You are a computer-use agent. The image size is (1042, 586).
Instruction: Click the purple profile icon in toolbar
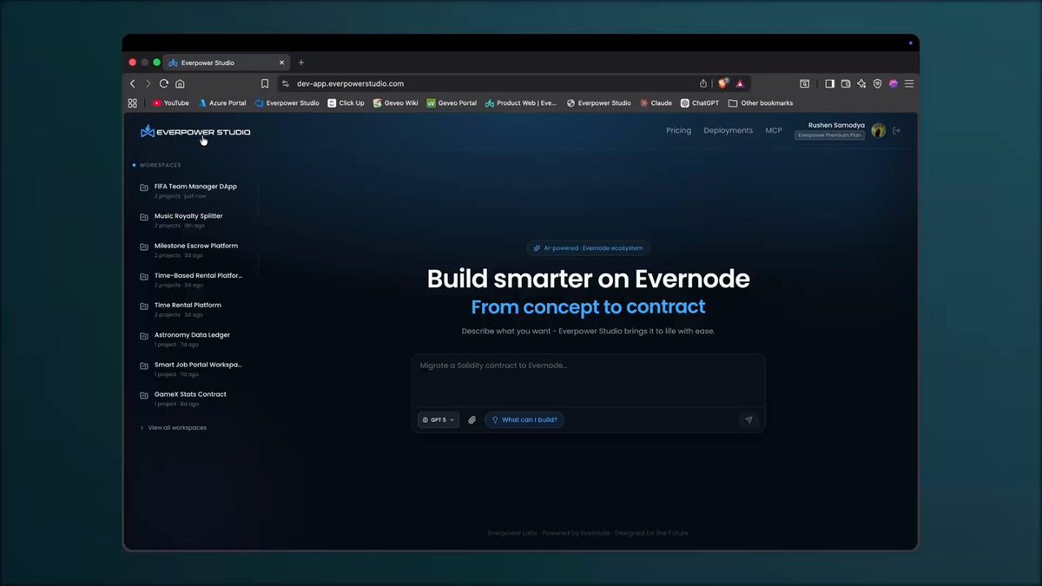(x=893, y=83)
